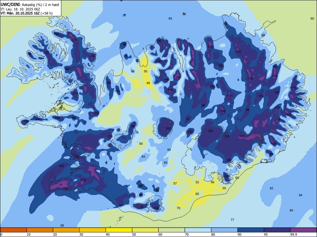Click the legend tick label '40'

(x=107, y=234)
